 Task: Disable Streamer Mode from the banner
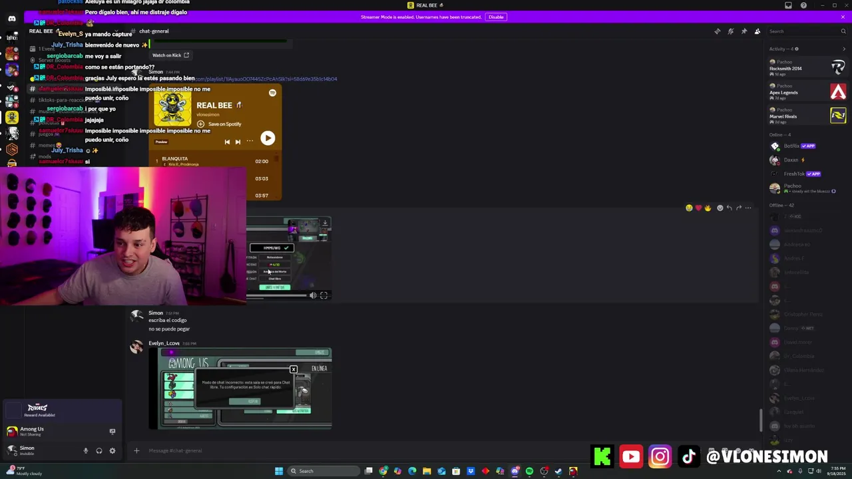(495, 17)
